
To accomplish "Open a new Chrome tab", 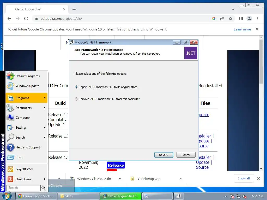I will [74, 9].
